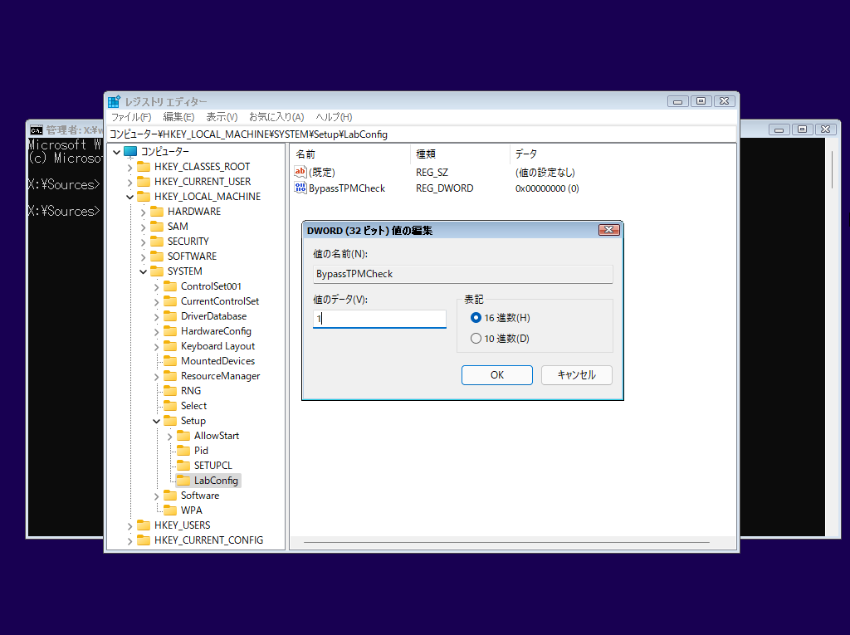
Task: Collapse the コンピューター root node
Action: click(116, 153)
